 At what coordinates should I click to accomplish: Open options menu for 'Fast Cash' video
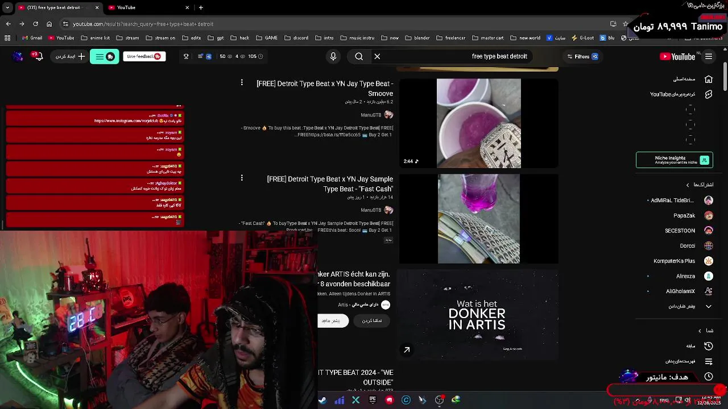(242, 178)
